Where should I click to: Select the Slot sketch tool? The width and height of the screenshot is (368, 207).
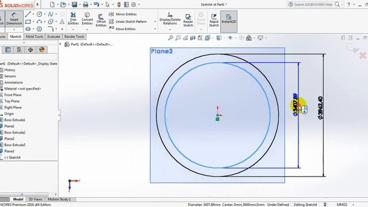point(28,29)
